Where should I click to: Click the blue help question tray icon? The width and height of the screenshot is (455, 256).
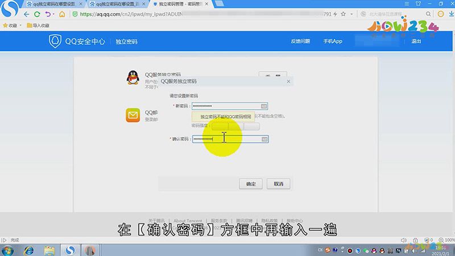tap(335, 250)
